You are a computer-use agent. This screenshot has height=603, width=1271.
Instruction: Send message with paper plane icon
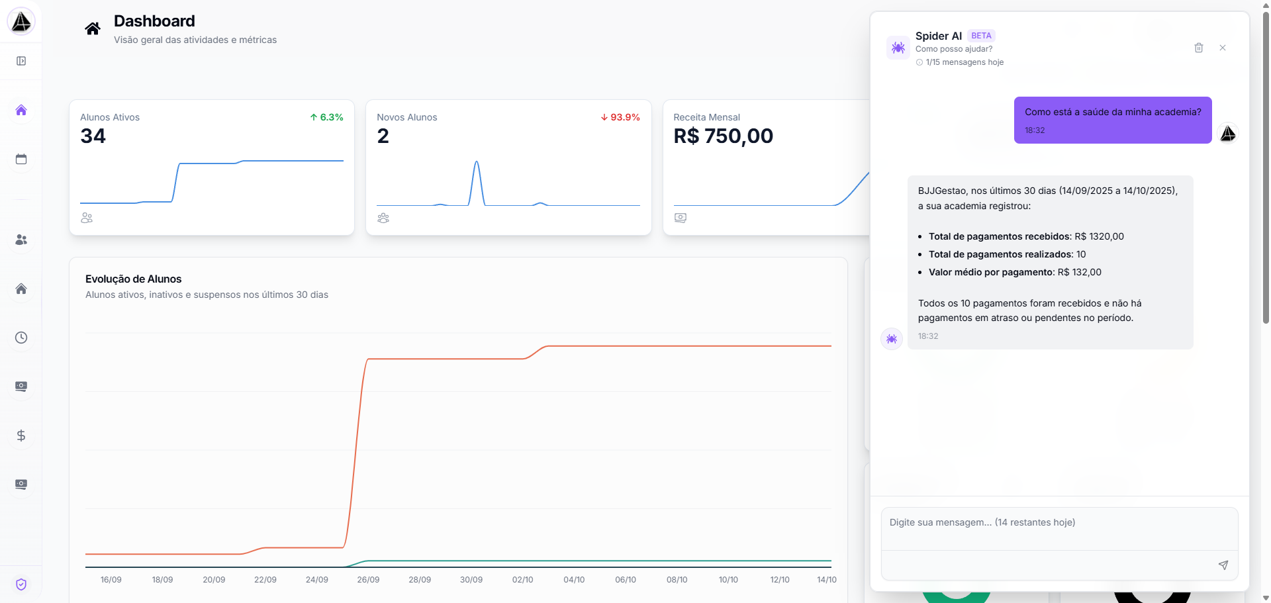[x=1223, y=565]
